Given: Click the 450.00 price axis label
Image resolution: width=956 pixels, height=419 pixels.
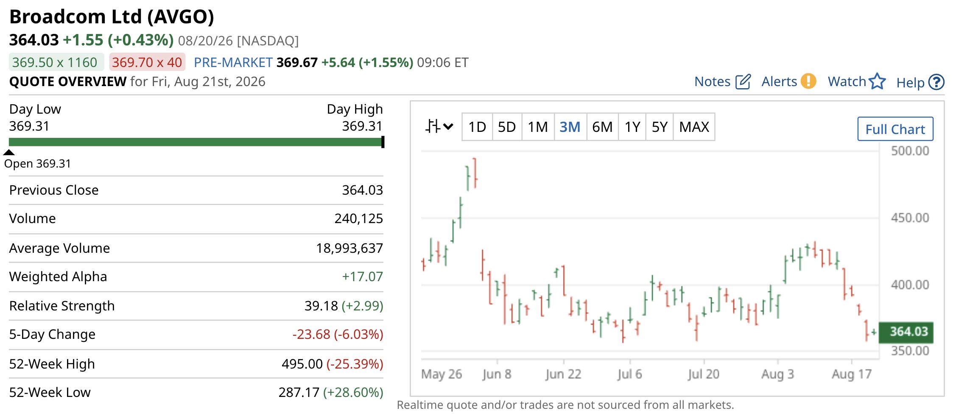Looking at the screenshot, I should point(910,218).
